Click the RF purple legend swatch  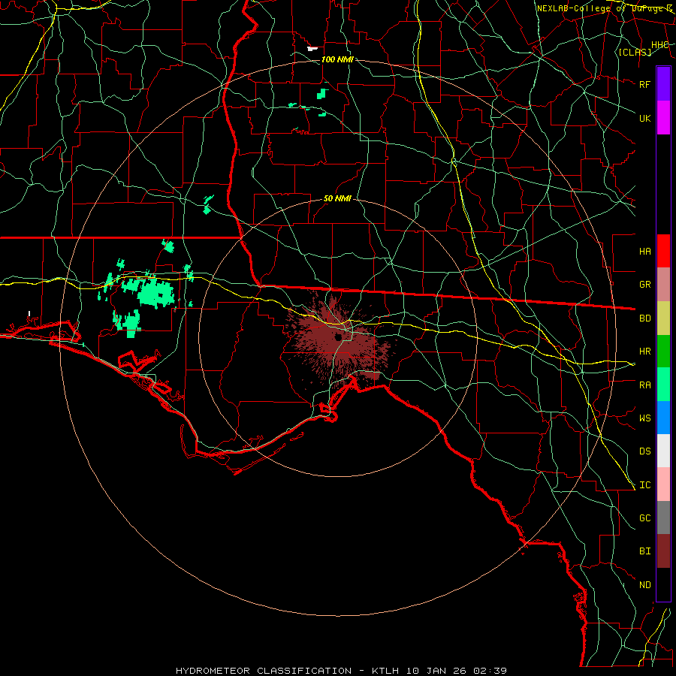click(x=663, y=84)
